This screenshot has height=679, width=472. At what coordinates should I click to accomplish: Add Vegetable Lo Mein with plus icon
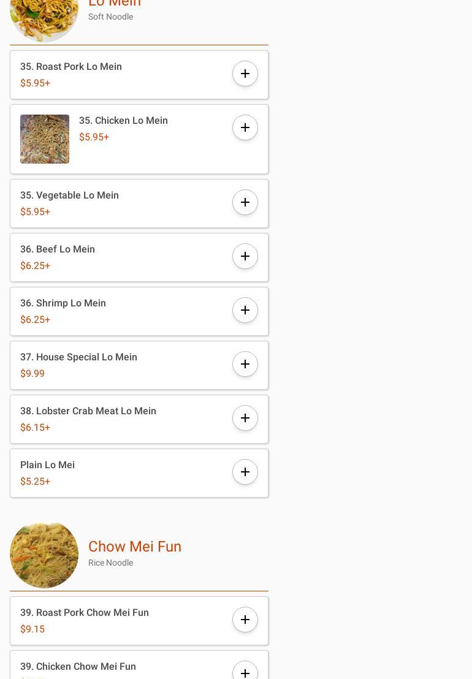(x=245, y=202)
